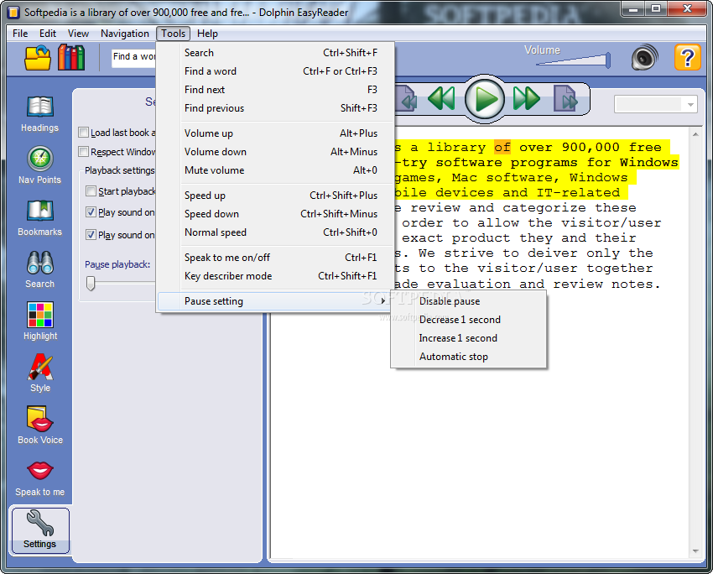713x574 pixels.
Task: Select Normal speed menu item
Action: coord(274,232)
